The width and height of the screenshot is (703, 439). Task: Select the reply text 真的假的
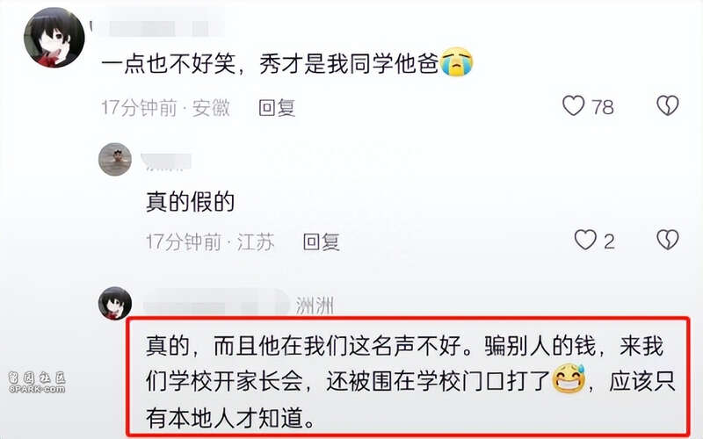tap(190, 202)
